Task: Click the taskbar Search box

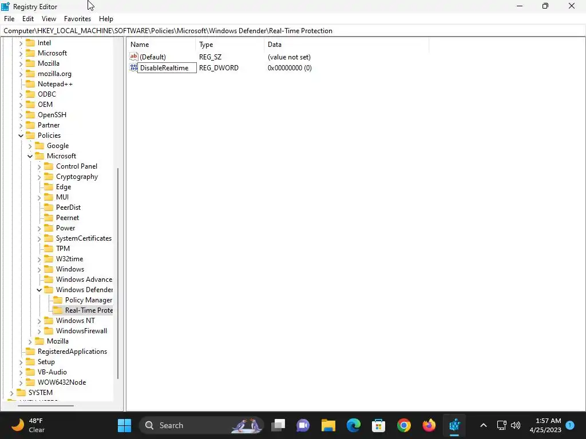Action: (x=202, y=425)
